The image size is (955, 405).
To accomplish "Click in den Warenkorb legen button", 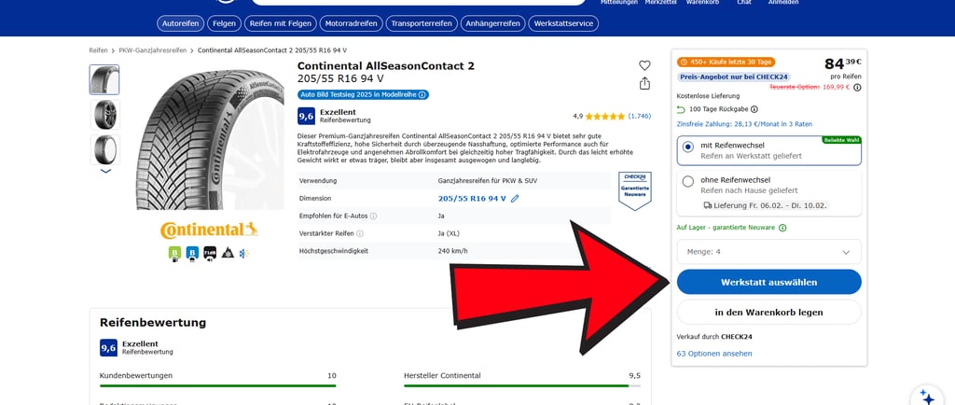I will (768, 313).
